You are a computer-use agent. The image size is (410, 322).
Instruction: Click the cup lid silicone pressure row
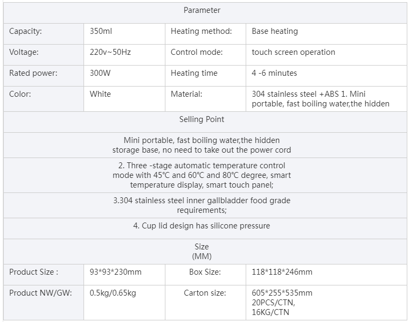pos(201,226)
